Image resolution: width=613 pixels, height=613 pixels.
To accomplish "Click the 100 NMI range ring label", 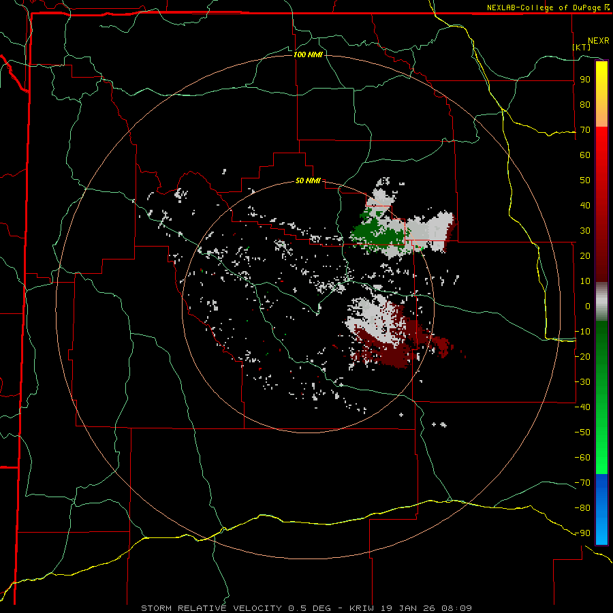I will click(x=308, y=54).
